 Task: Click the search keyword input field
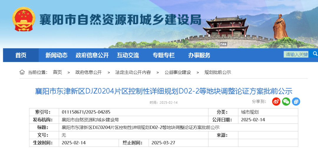pos(296,54)
